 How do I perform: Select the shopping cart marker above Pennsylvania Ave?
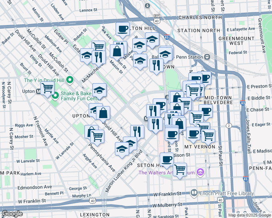(x=97, y=138)
